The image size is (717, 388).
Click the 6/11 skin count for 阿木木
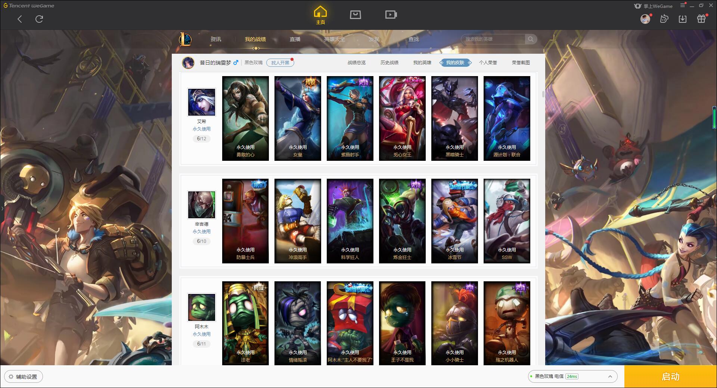[x=202, y=344]
